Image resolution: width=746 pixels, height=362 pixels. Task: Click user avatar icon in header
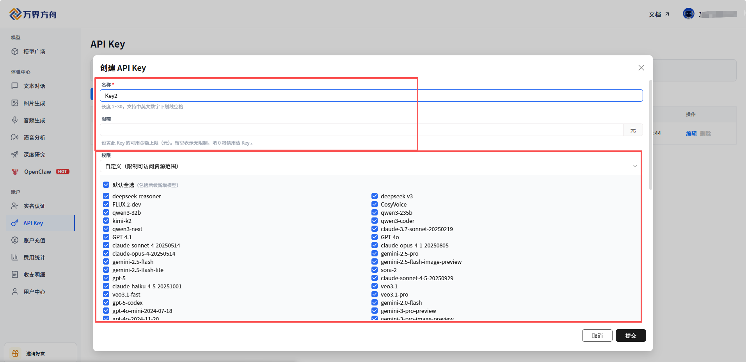coord(688,14)
